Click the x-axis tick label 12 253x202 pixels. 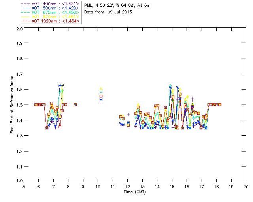click(x=127, y=187)
